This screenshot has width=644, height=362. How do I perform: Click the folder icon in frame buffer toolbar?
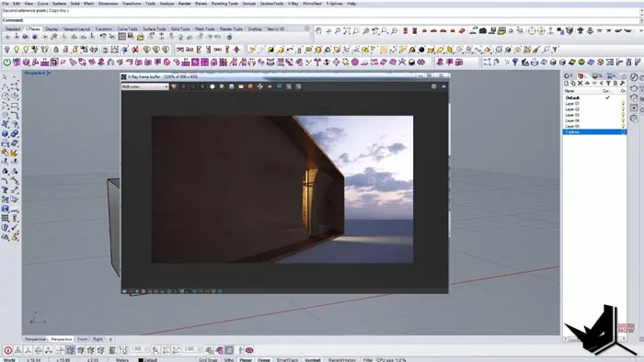(241, 86)
